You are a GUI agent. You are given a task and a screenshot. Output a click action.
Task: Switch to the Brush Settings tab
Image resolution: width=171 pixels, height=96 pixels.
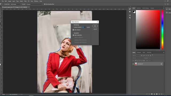146,8
